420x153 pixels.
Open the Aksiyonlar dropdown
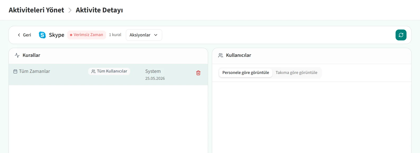pos(144,35)
